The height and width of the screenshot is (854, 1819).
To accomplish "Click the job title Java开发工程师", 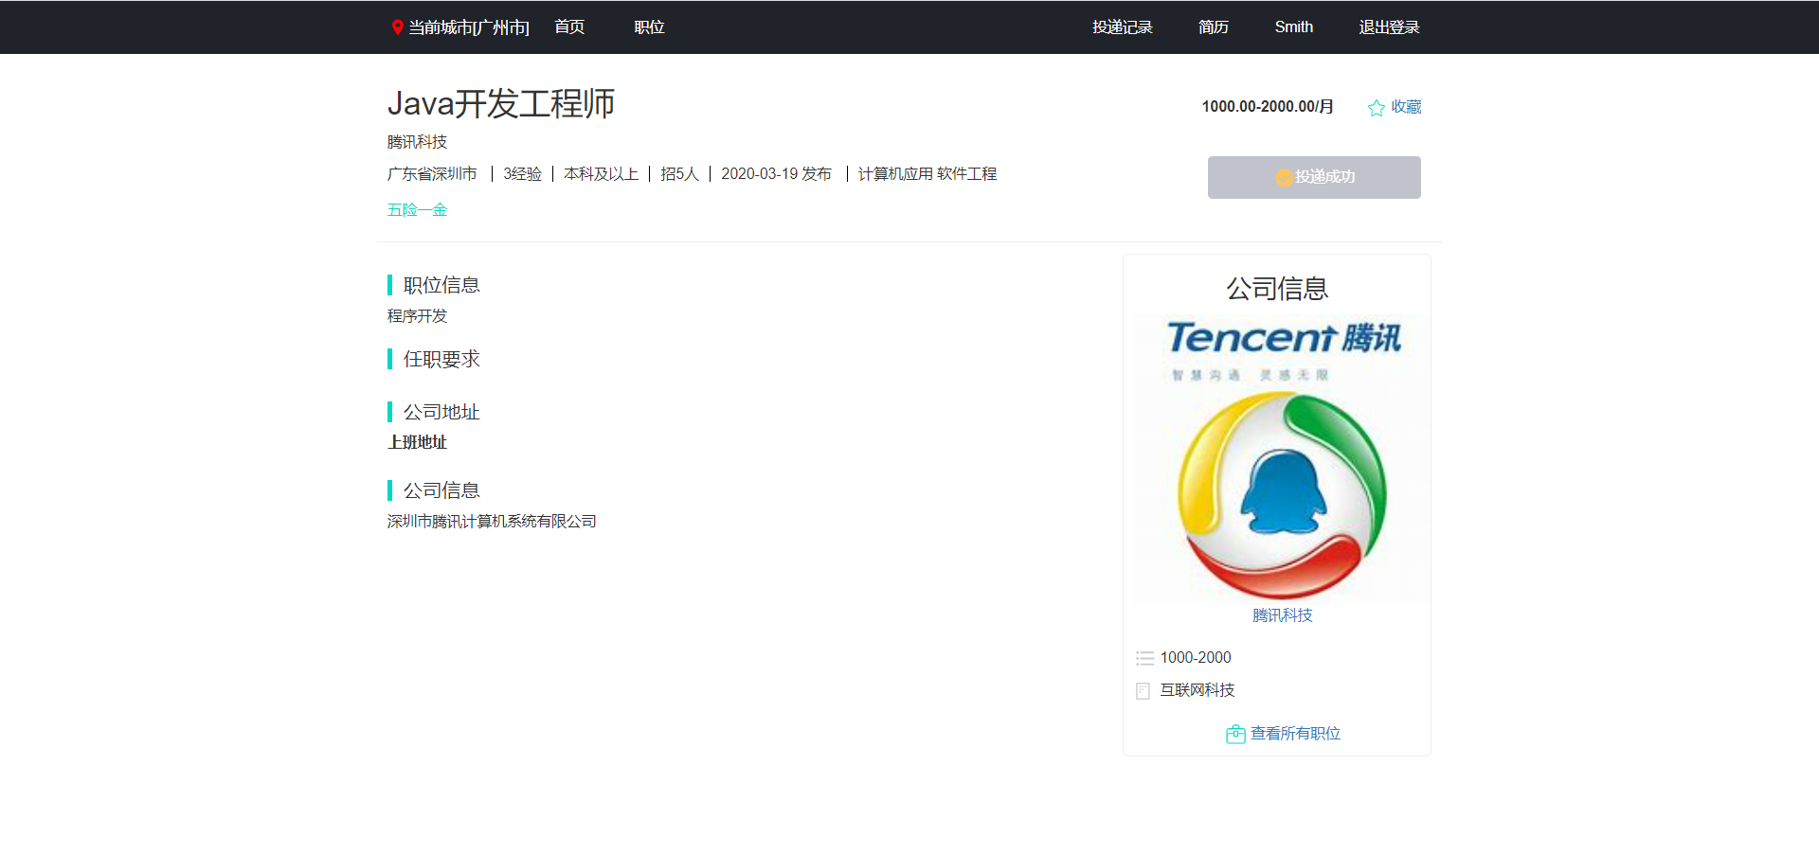I will click(501, 103).
